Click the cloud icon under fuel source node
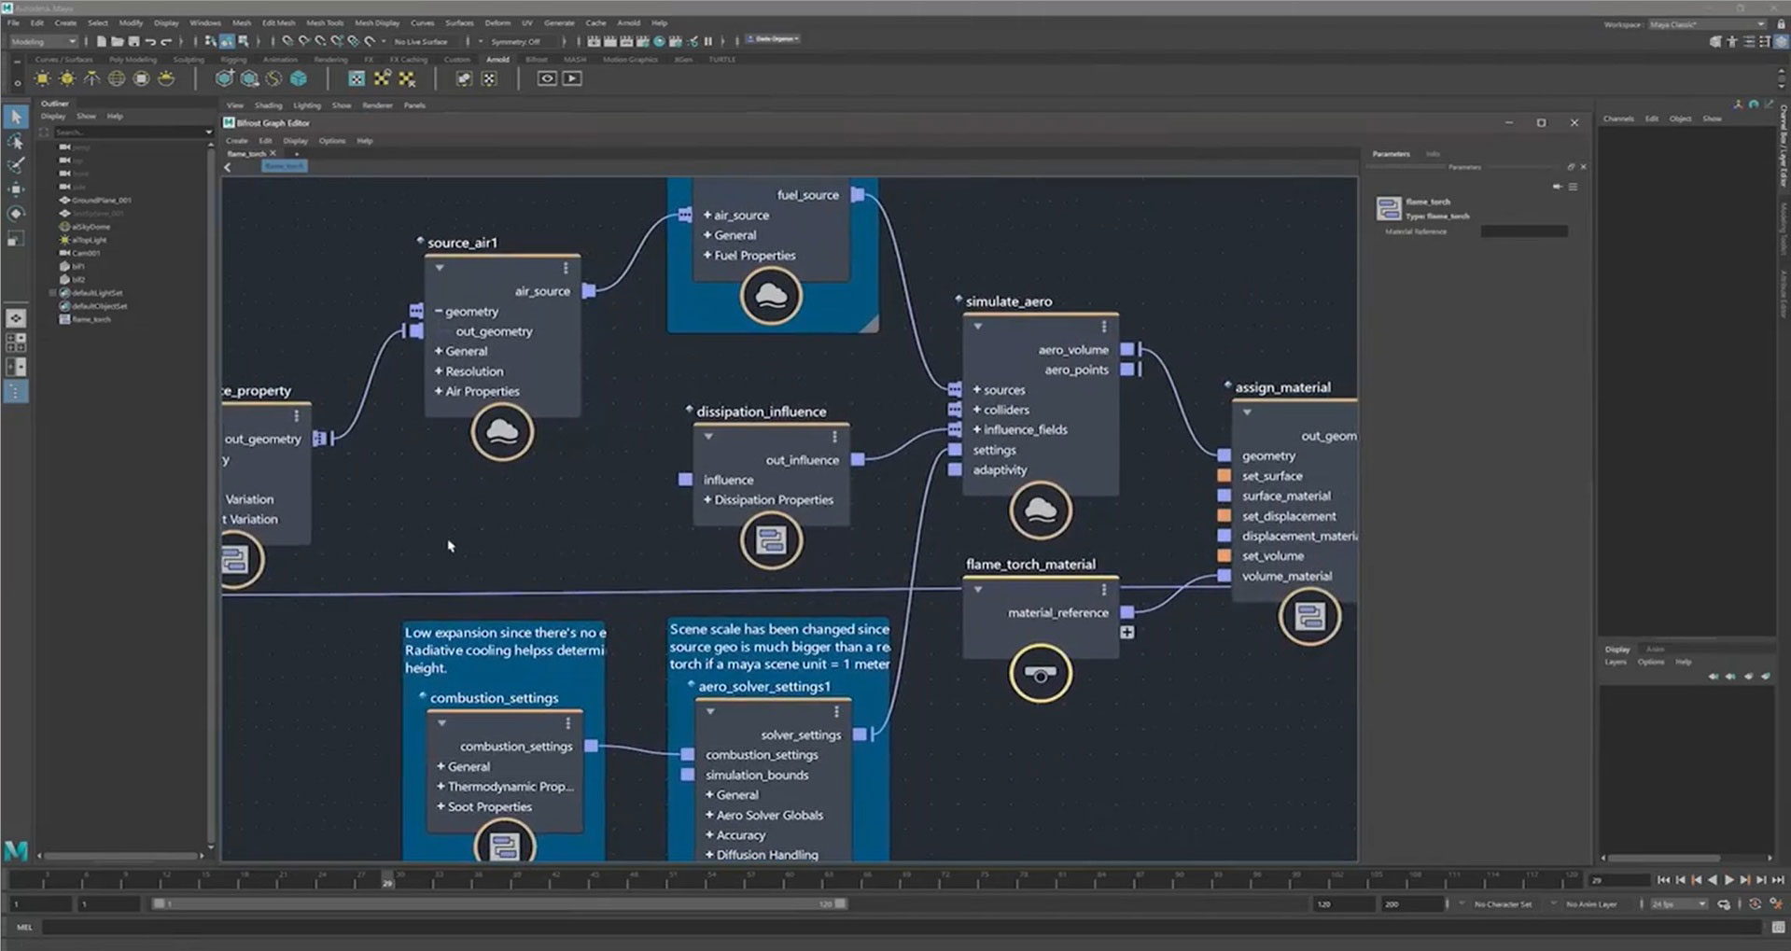The height and width of the screenshot is (951, 1791). pyautogui.click(x=771, y=296)
